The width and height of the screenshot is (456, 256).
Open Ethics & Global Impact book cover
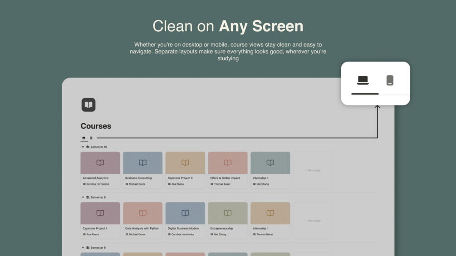pos(228,163)
